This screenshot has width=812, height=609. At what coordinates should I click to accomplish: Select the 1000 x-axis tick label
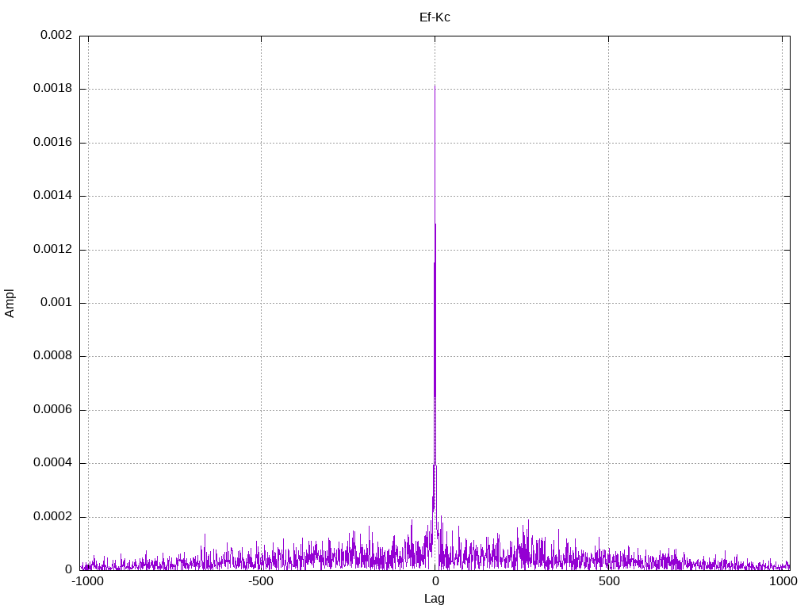[x=783, y=582]
